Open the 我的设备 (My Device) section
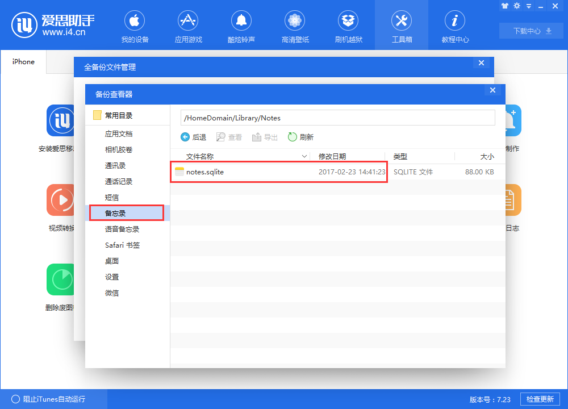Screen dimensions: 568x409 (135, 26)
